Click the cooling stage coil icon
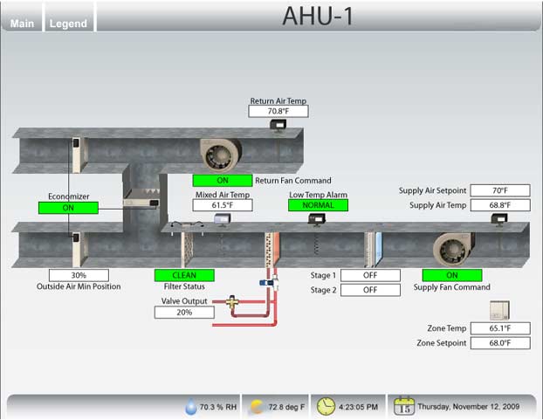 [374, 250]
